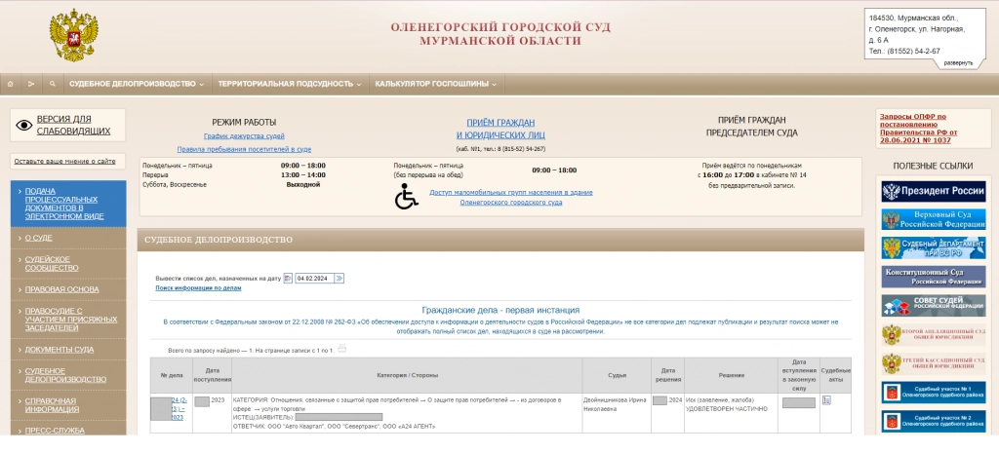
Task: Open the Президент России banner
Action: [x=933, y=192]
